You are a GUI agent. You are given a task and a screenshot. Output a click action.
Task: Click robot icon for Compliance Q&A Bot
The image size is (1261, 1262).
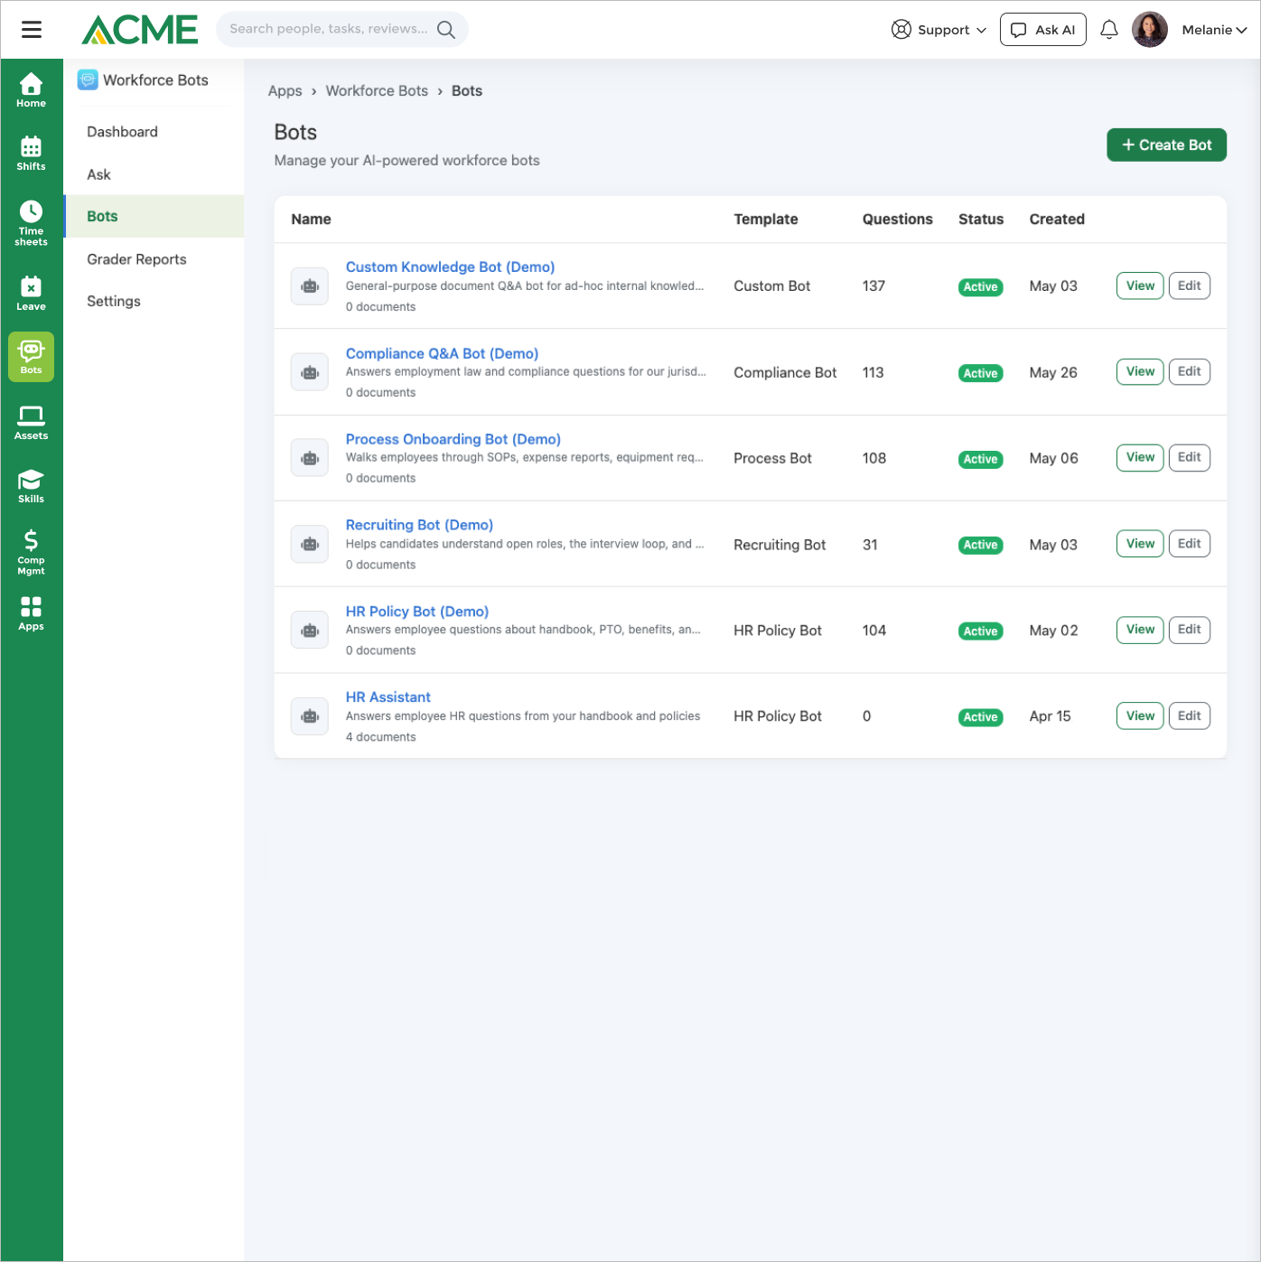(x=310, y=372)
